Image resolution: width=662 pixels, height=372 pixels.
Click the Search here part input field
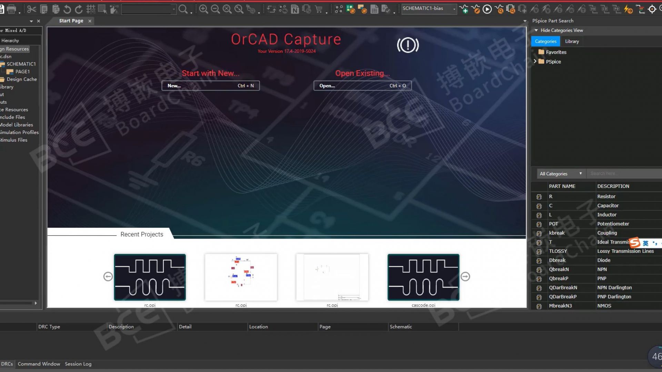coord(625,174)
